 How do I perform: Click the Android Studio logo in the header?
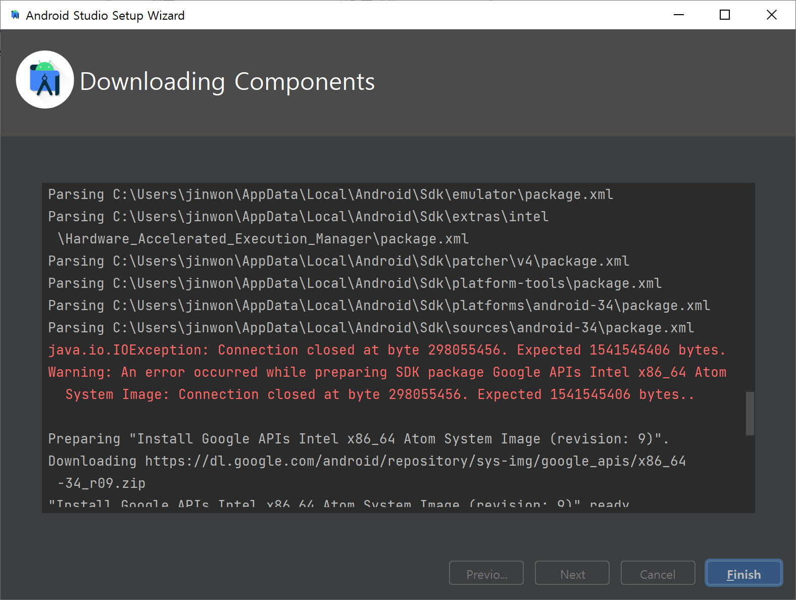pyautogui.click(x=45, y=80)
